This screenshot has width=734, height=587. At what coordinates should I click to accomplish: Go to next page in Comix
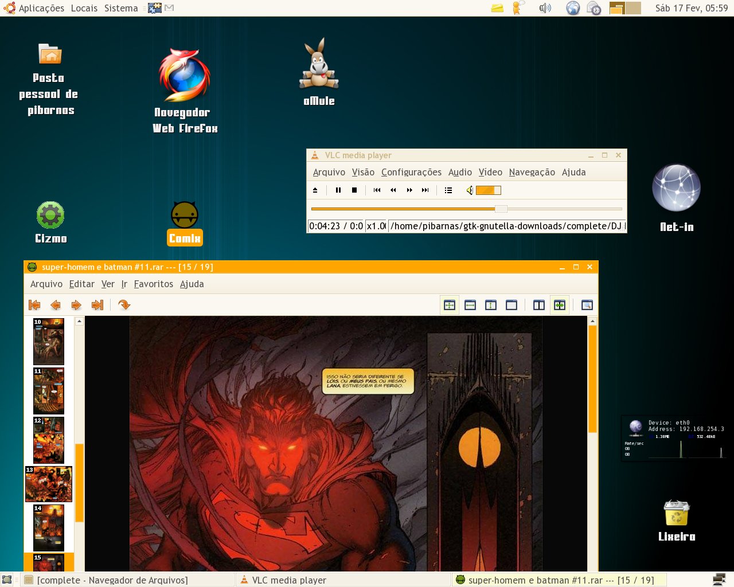pyautogui.click(x=76, y=305)
